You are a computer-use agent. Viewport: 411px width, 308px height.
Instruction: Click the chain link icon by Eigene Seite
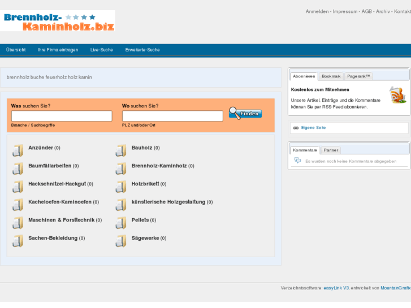coord(296,128)
